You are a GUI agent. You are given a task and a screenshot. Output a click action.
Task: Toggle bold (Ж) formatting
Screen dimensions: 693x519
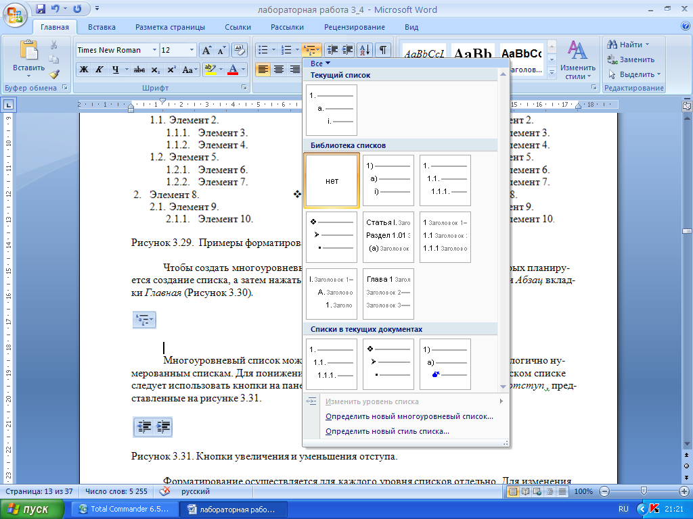[x=83, y=70]
